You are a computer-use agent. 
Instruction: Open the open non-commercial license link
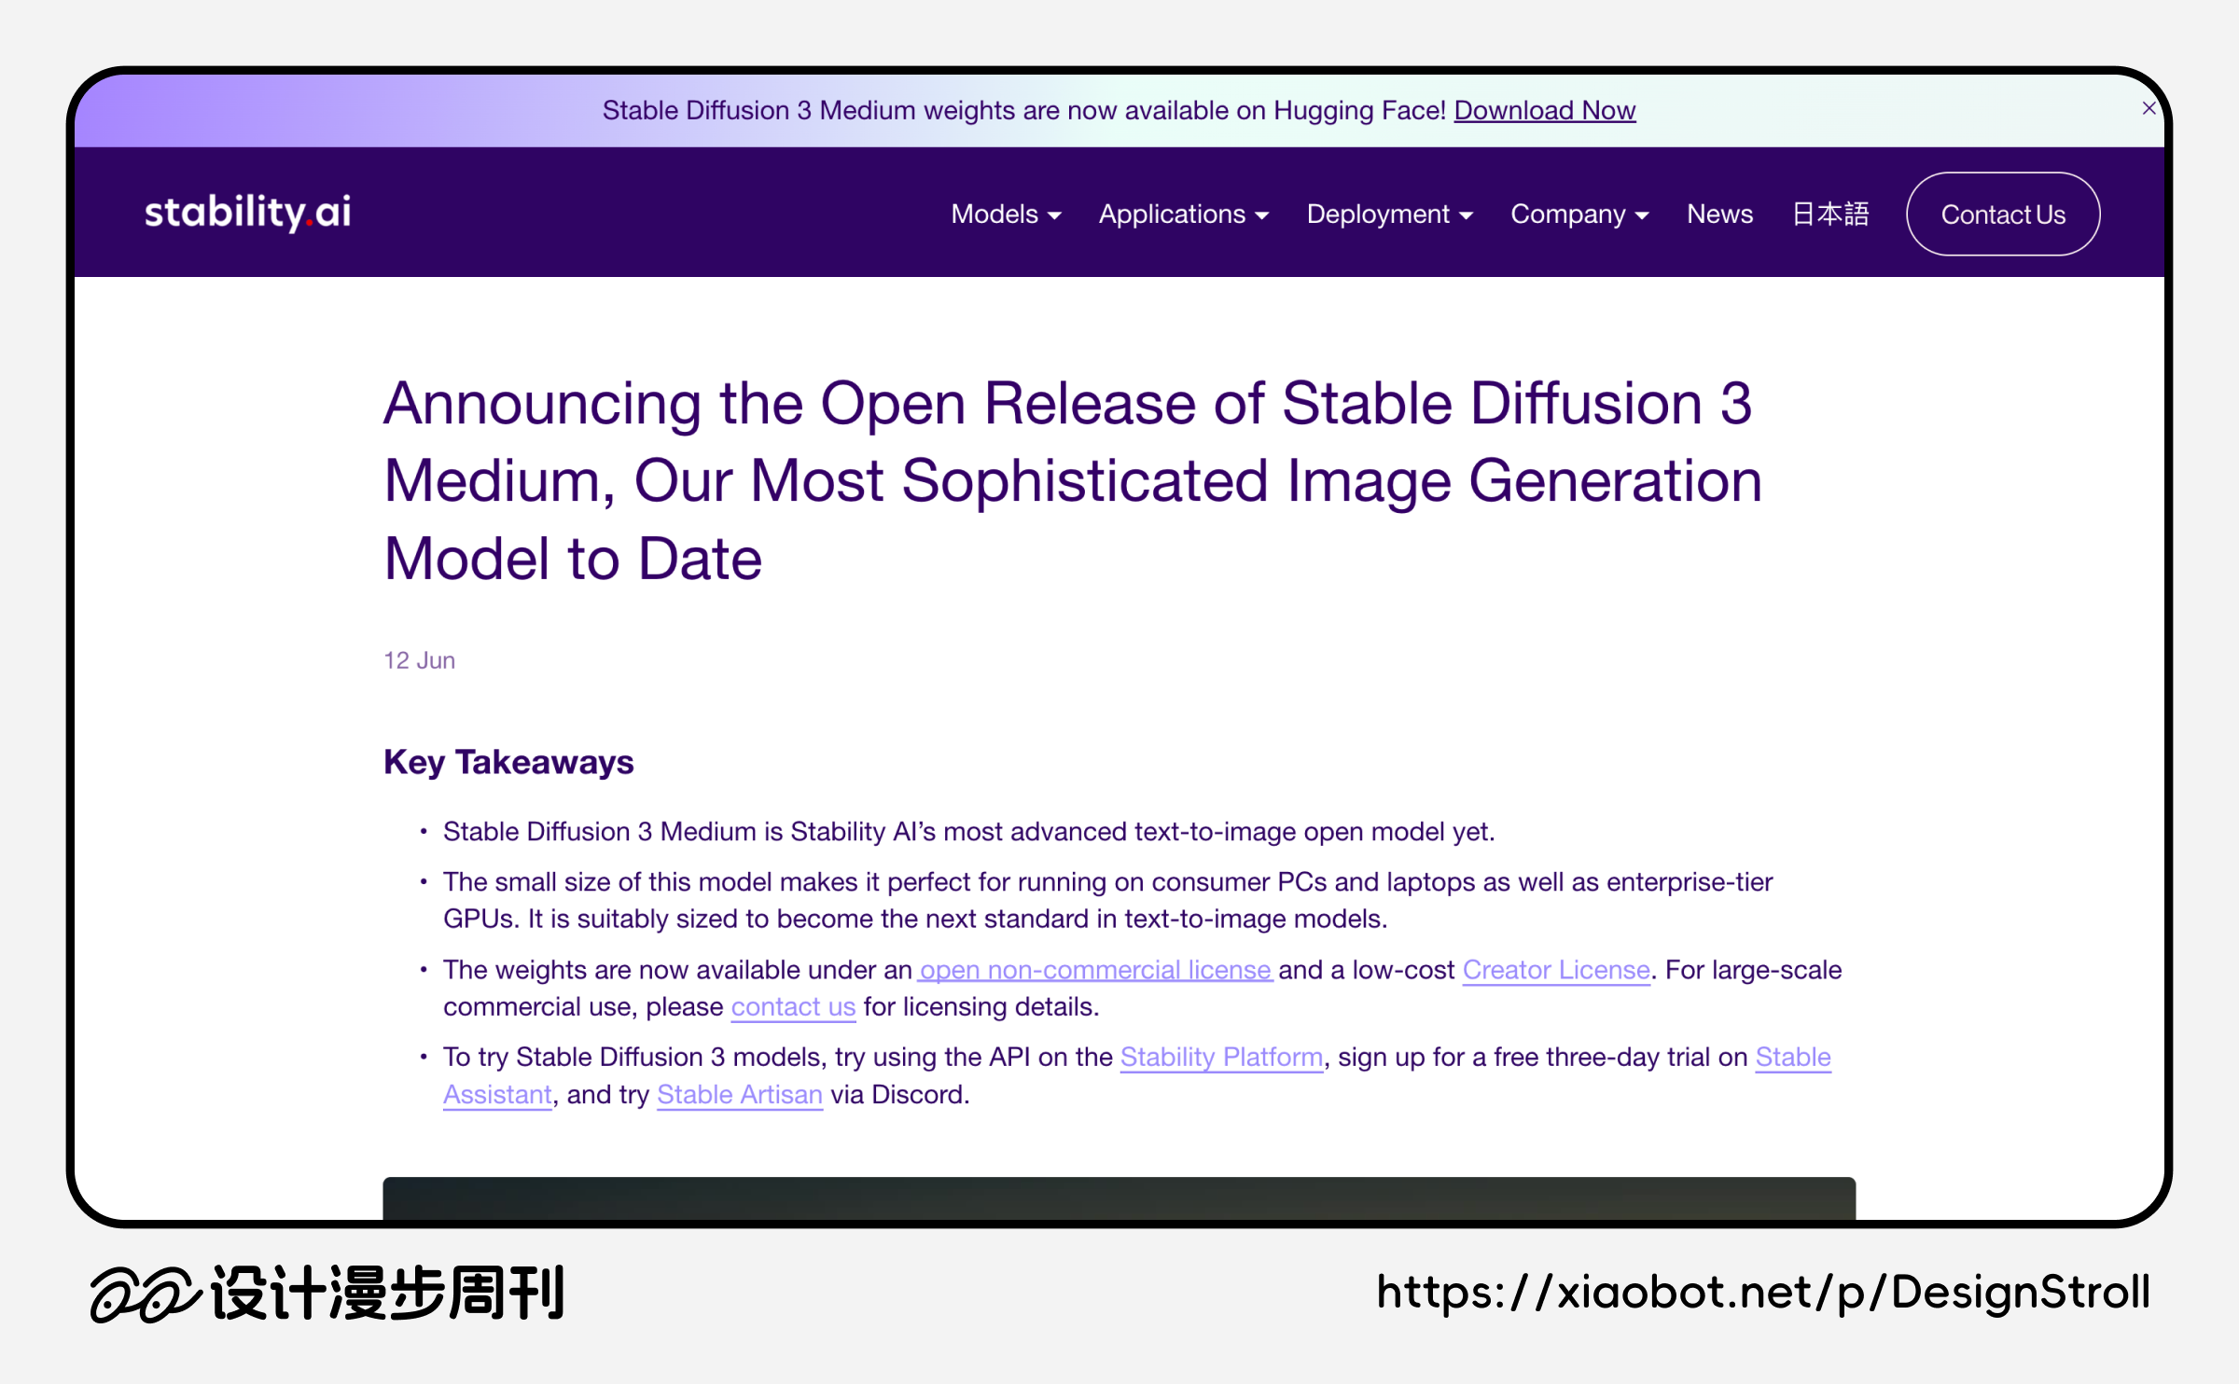click(x=1095, y=970)
